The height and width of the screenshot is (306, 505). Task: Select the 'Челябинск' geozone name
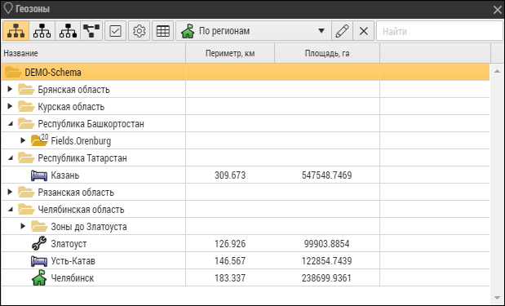coord(73,278)
